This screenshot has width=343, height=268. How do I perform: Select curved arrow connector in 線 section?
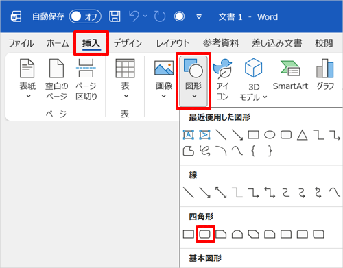coord(302,193)
